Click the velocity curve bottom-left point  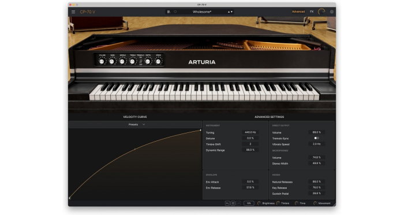coord(70,198)
